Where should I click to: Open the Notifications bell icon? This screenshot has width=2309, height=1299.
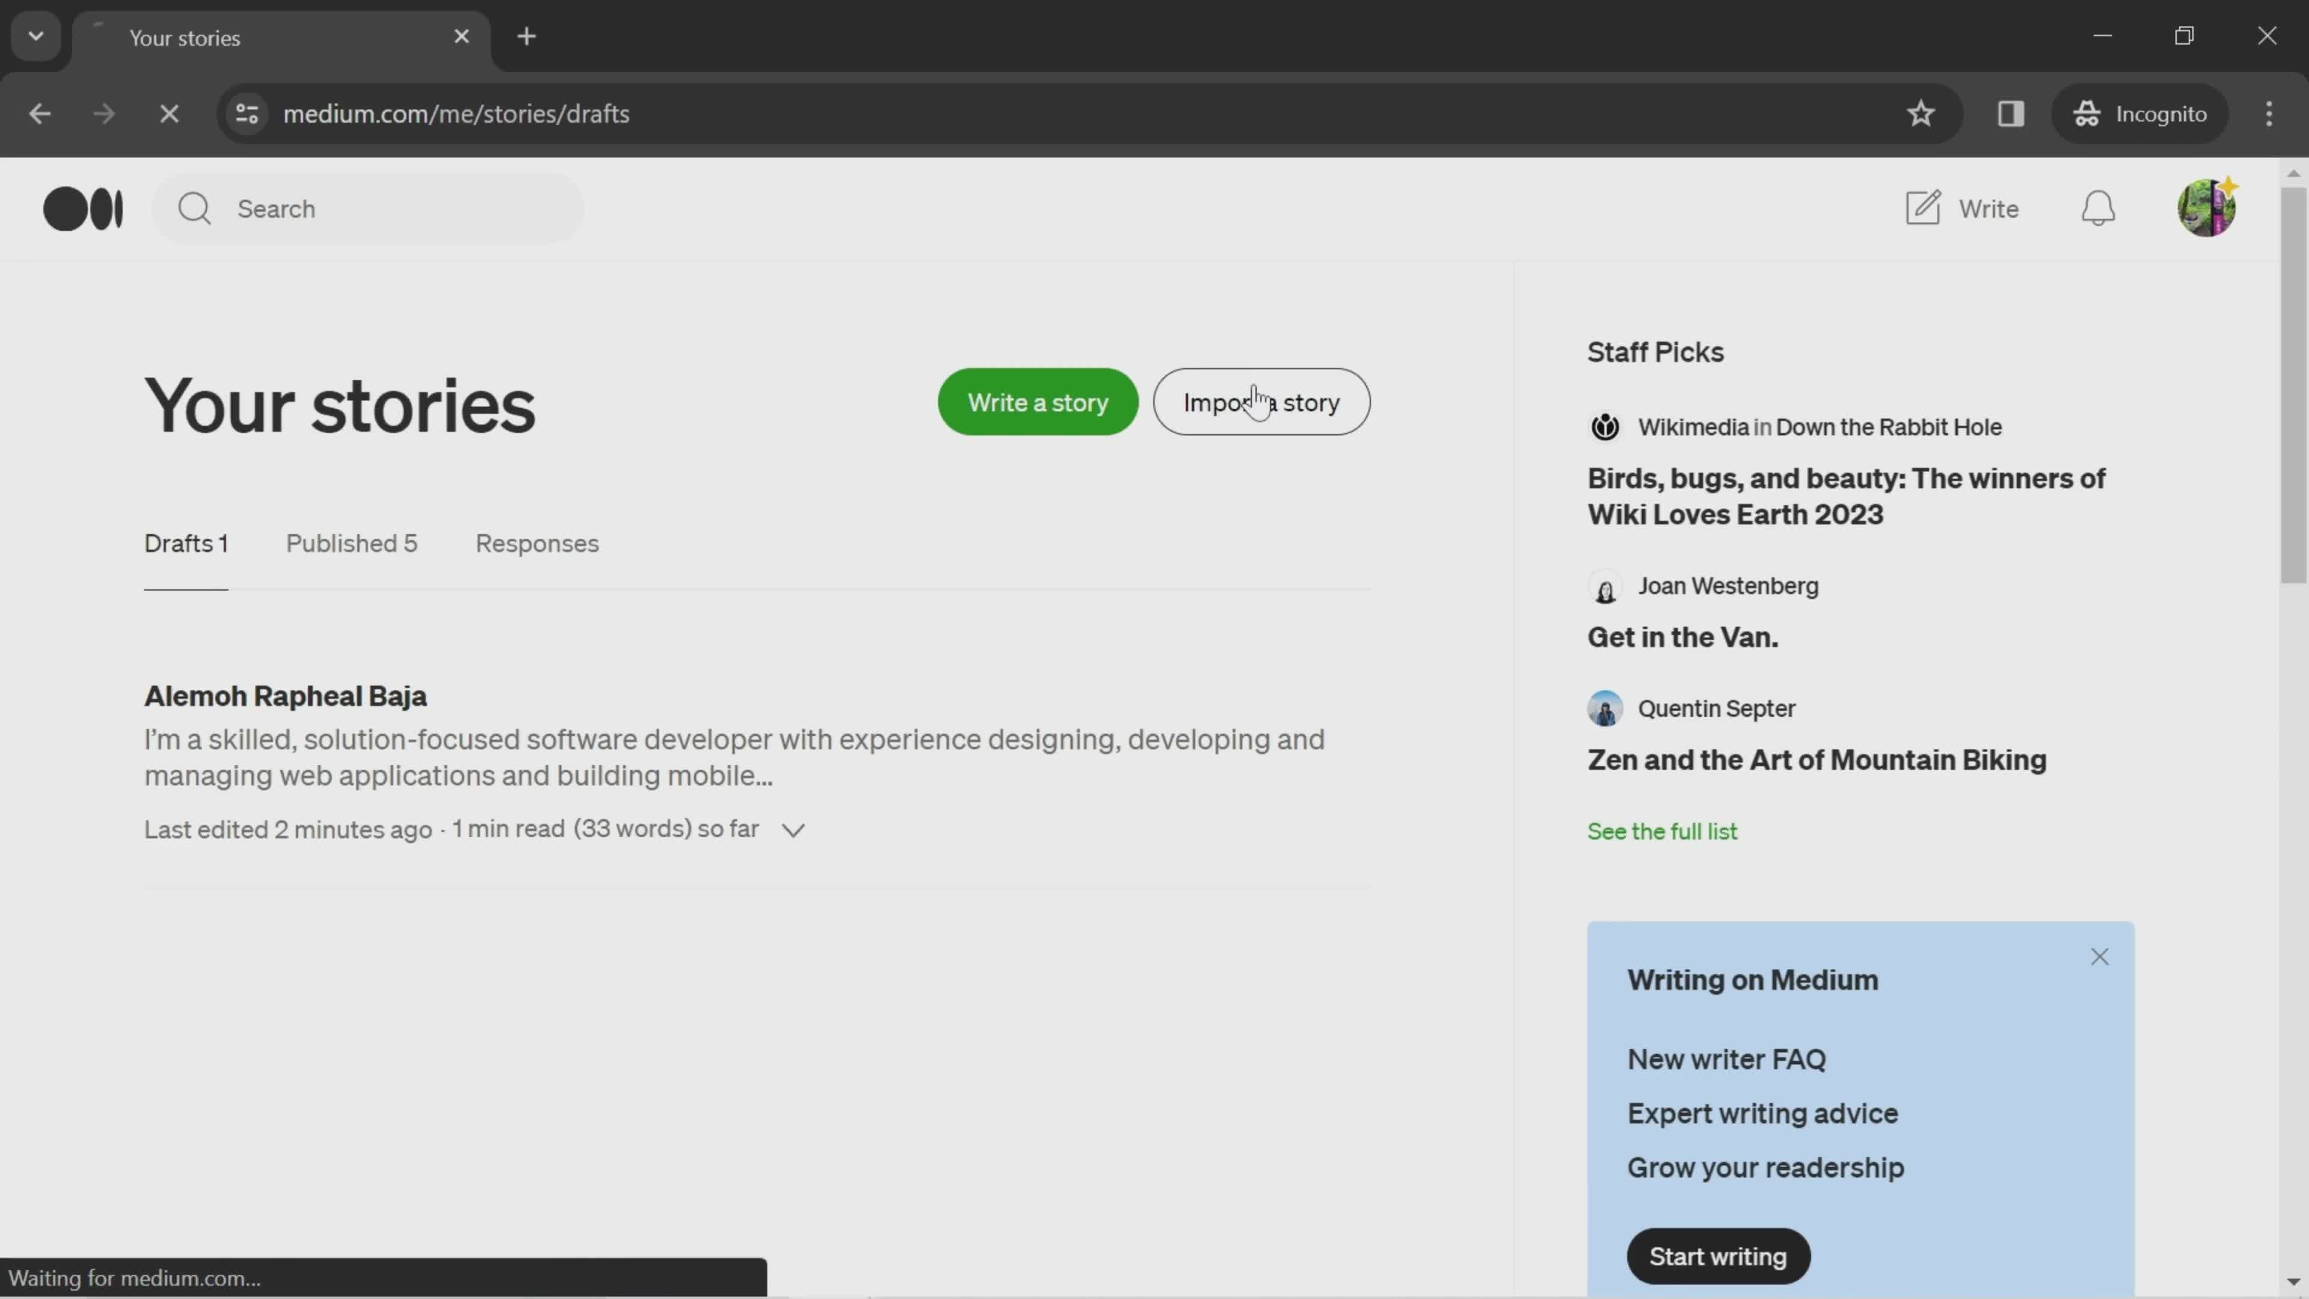pyautogui.click(x=2100, y=207)
